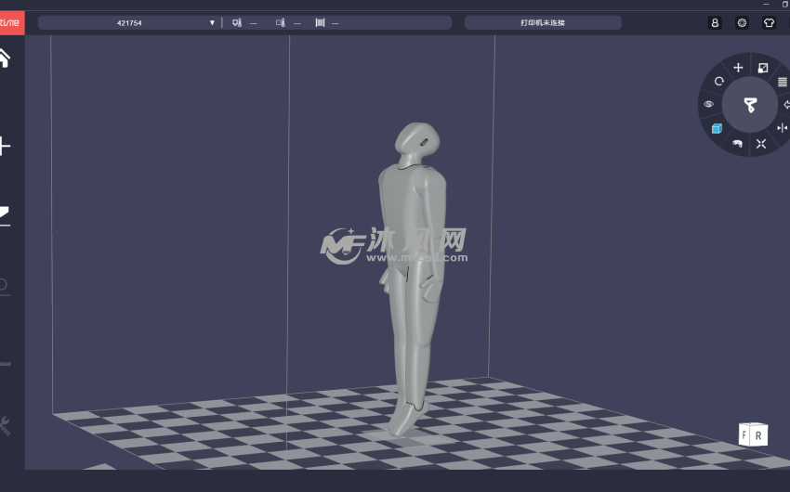This screenshot has width=790, height=492.
Task: Toggle the blue cube solid view
Action: [717, 128]
